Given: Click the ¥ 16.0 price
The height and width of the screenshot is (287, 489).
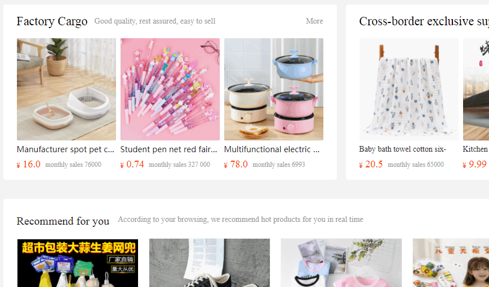Looking at the screenshot, I should tap(28, 164).
